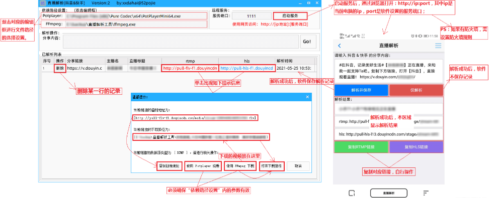The image size is (498, 198).
Task: Click the 使用 Potplayer 观看 button
Action: pos(203,166)
